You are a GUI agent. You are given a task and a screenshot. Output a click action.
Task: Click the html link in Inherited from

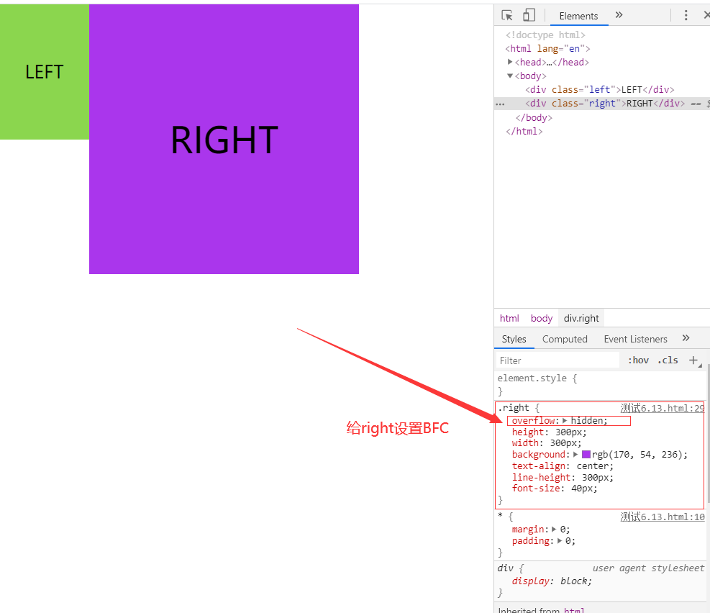click(574, 610)
